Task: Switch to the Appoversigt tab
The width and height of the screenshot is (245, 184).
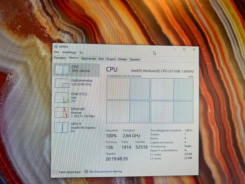Action: 89,58
